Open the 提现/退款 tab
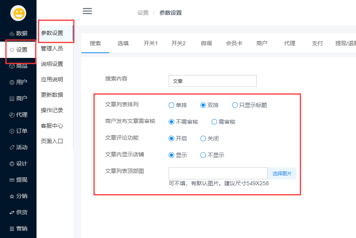The image size is (356, 238). [x=346, y=43]
